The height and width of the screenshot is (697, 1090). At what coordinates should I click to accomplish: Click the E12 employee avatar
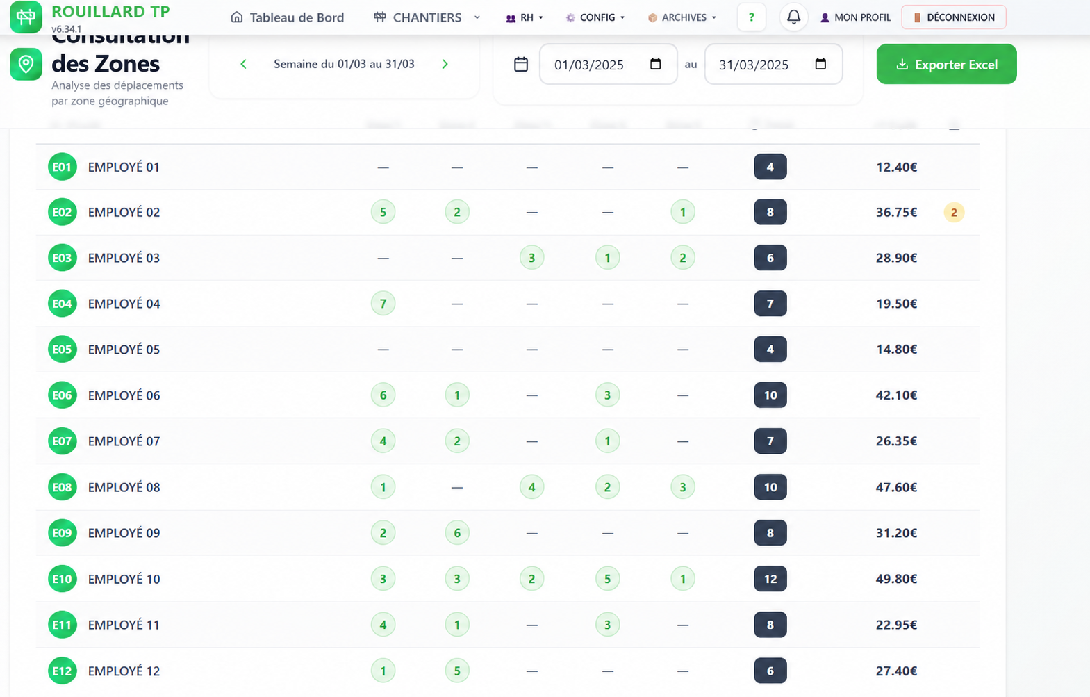pyautogui.click(x=62, y=671)
